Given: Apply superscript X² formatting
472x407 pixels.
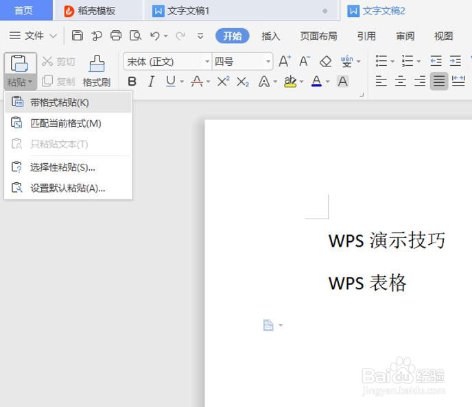Looking at the screenshot, I should coord(223,81).
